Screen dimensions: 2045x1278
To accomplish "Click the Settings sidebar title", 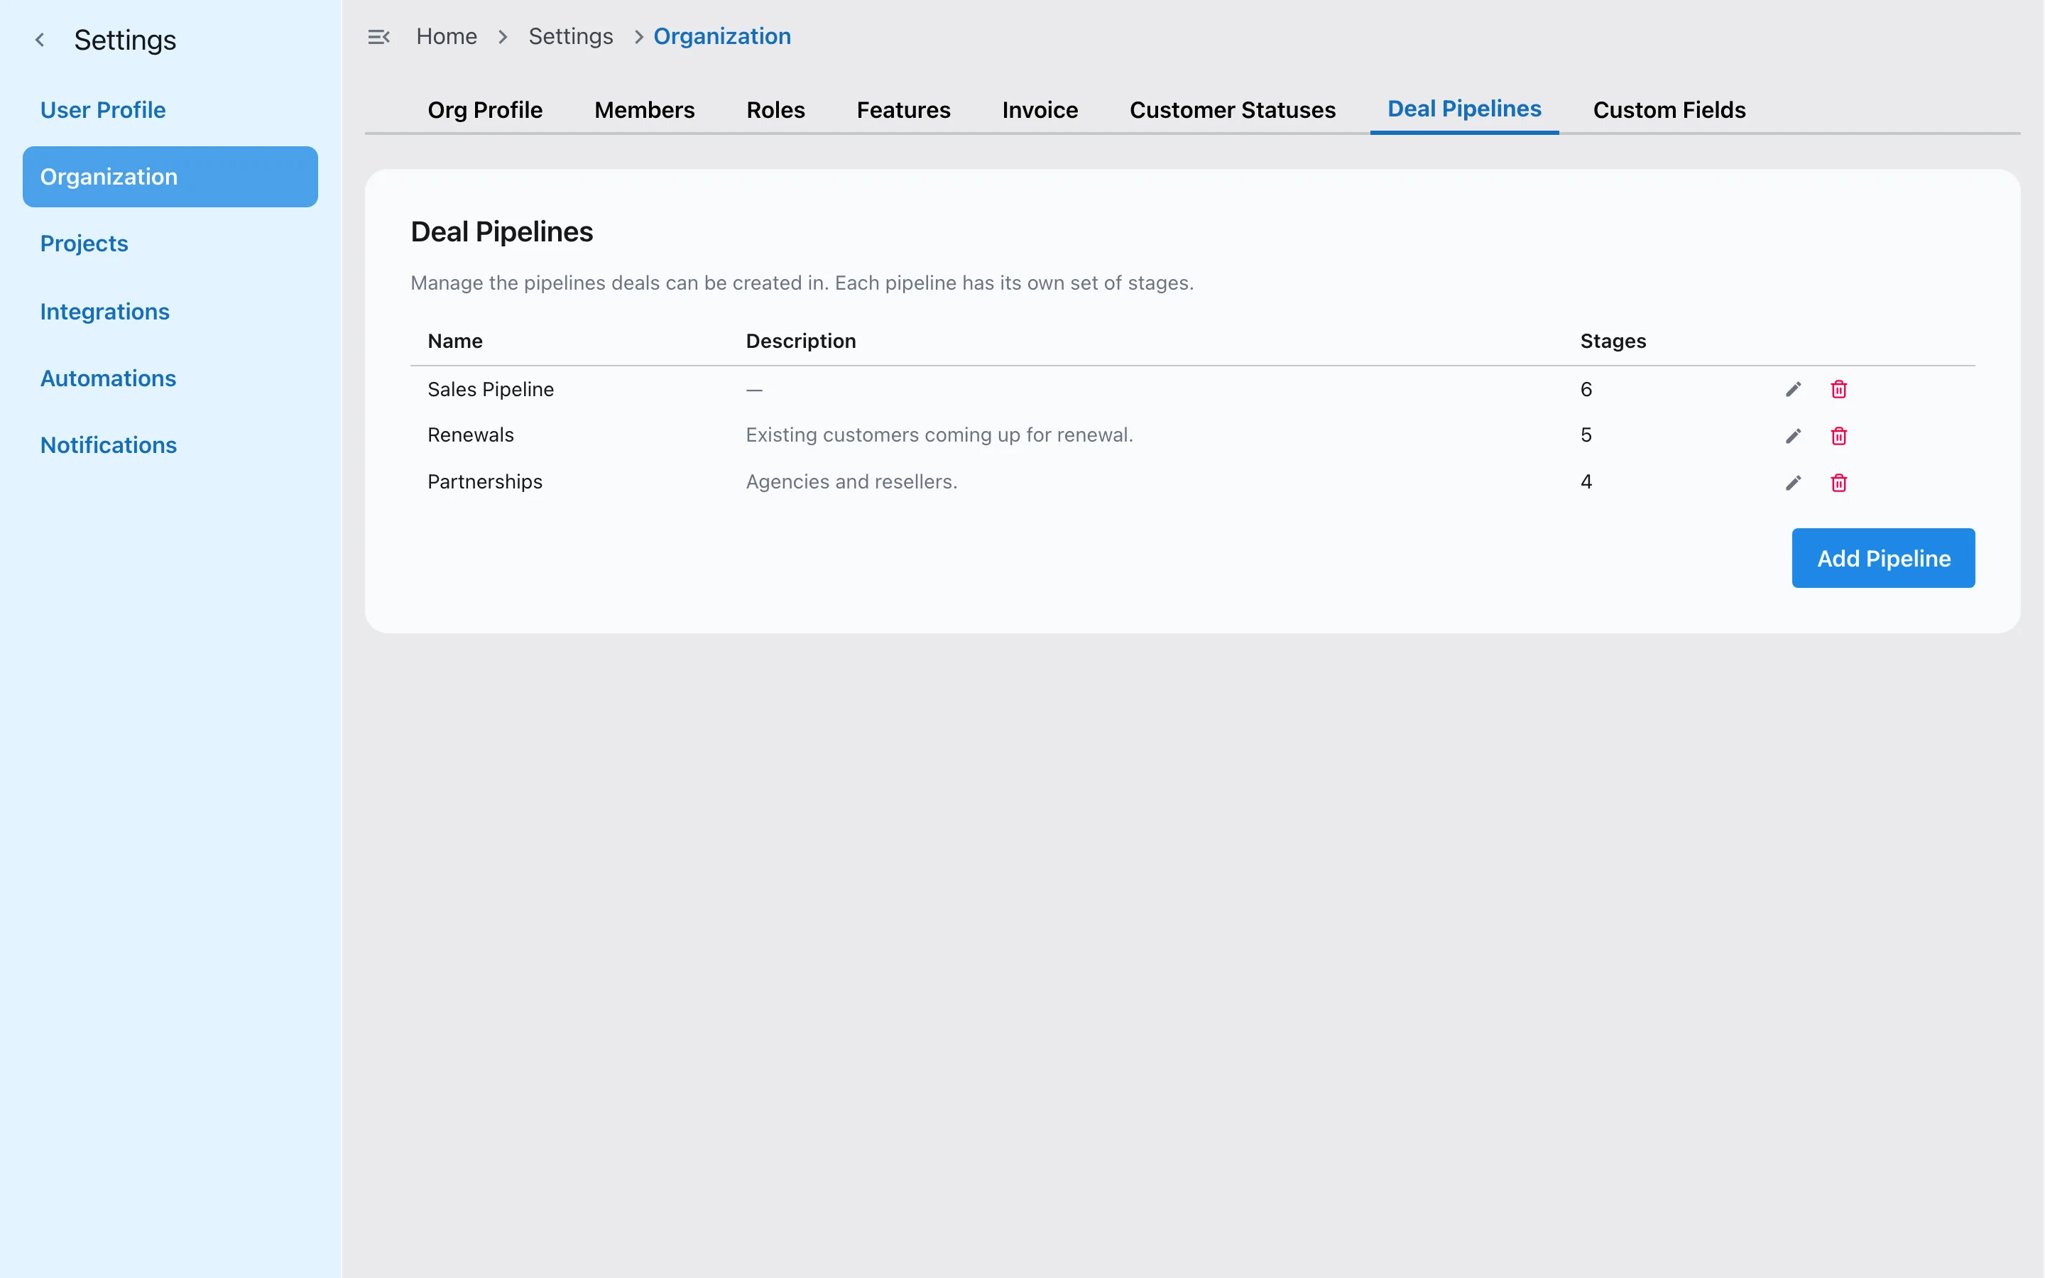I will pyautogui.click(x=125, y=40).
